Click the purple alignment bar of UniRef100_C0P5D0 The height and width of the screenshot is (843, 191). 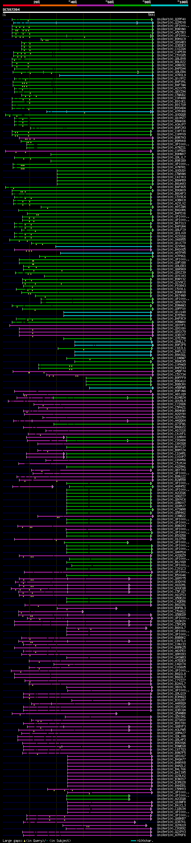click(x=79, y=151)
